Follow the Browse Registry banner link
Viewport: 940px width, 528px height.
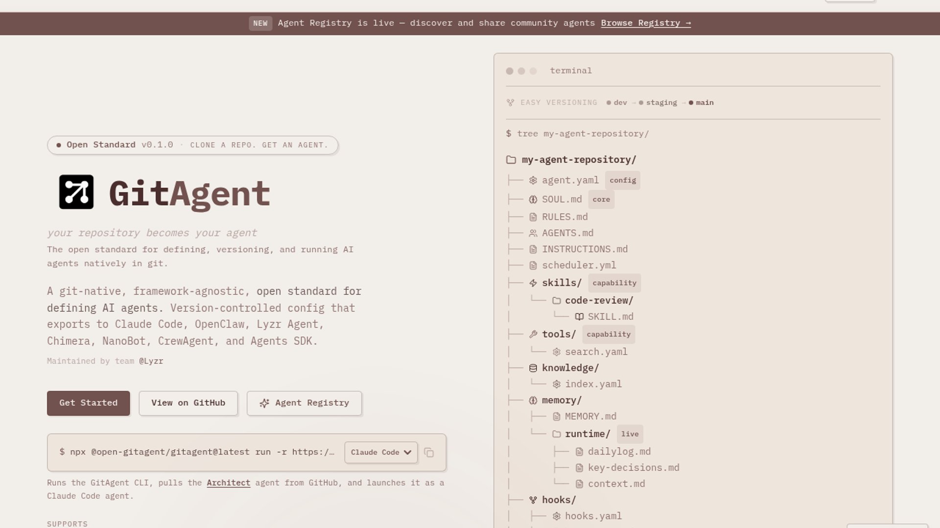coord(646,23)
